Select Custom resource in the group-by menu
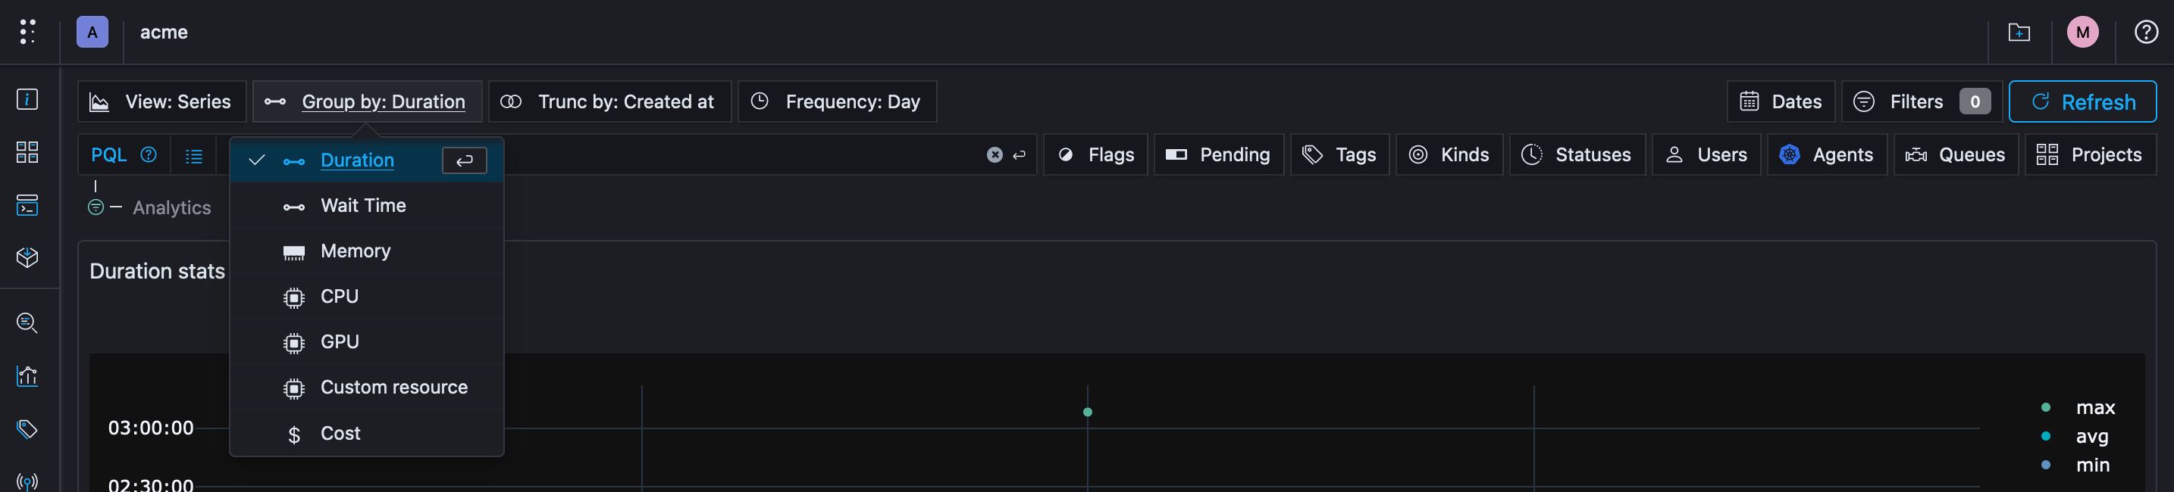The width and height of the screenshot is (2174, 492). point(366,388)
